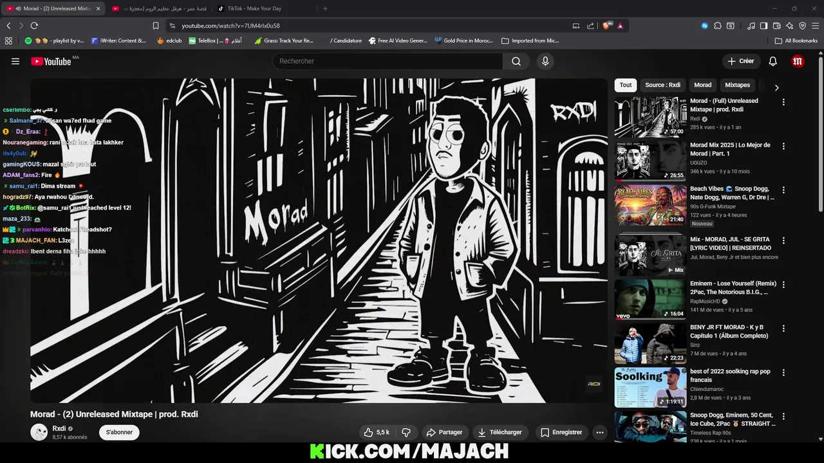Go to the YouTube home logo
Viewport: 824px width, 463px height.
(x=51, y=61)
